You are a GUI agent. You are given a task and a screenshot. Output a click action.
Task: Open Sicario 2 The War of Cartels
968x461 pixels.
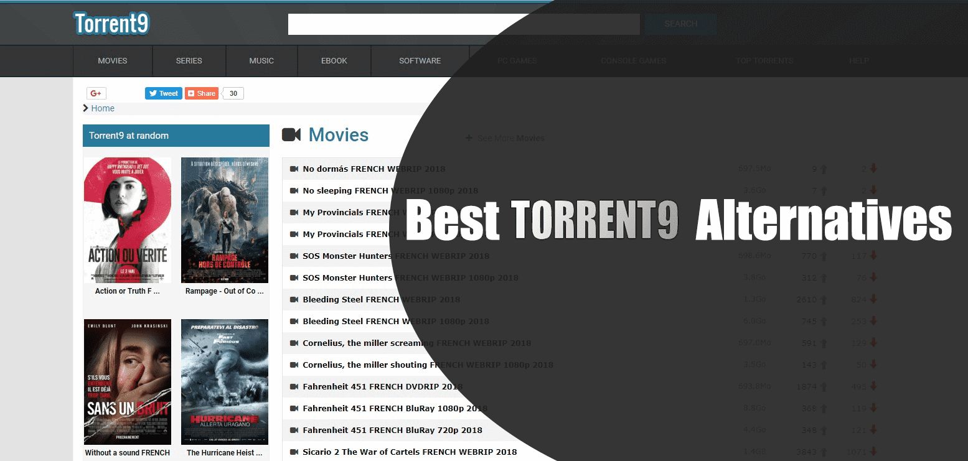point(410,452)
